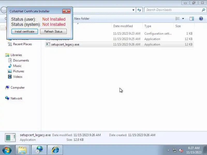This screenshot has height=155, width=207.
Task: Select Network in the navigation pane
Action: tap(16, 98)
